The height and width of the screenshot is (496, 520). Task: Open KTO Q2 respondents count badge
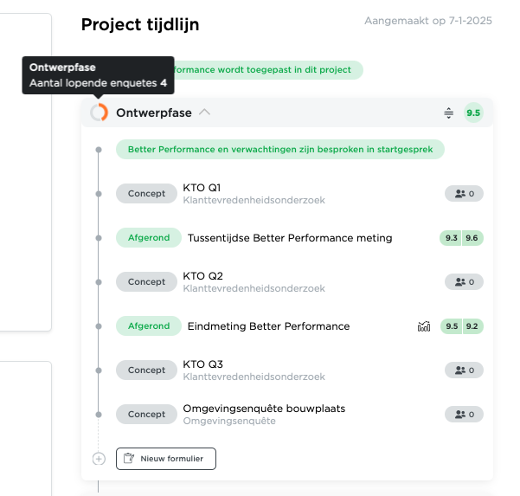(x=464, y=281)
